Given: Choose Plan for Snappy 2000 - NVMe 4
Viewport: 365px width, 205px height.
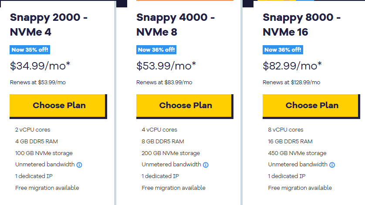Looking at the screenshot, I should 58,106.
